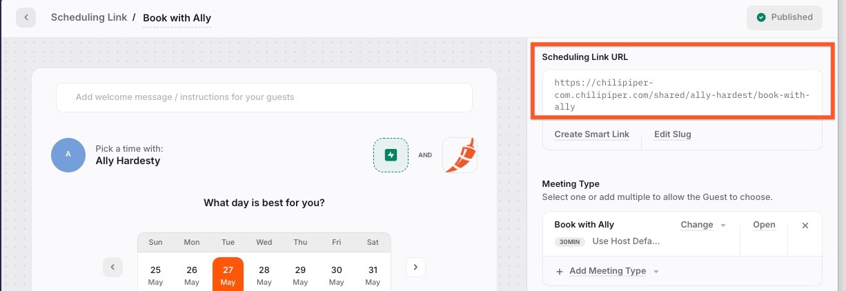The height and width of the screenshot is (291, 846).
Task: Click the Book with Ally title
Action: (x=177, y=18)
